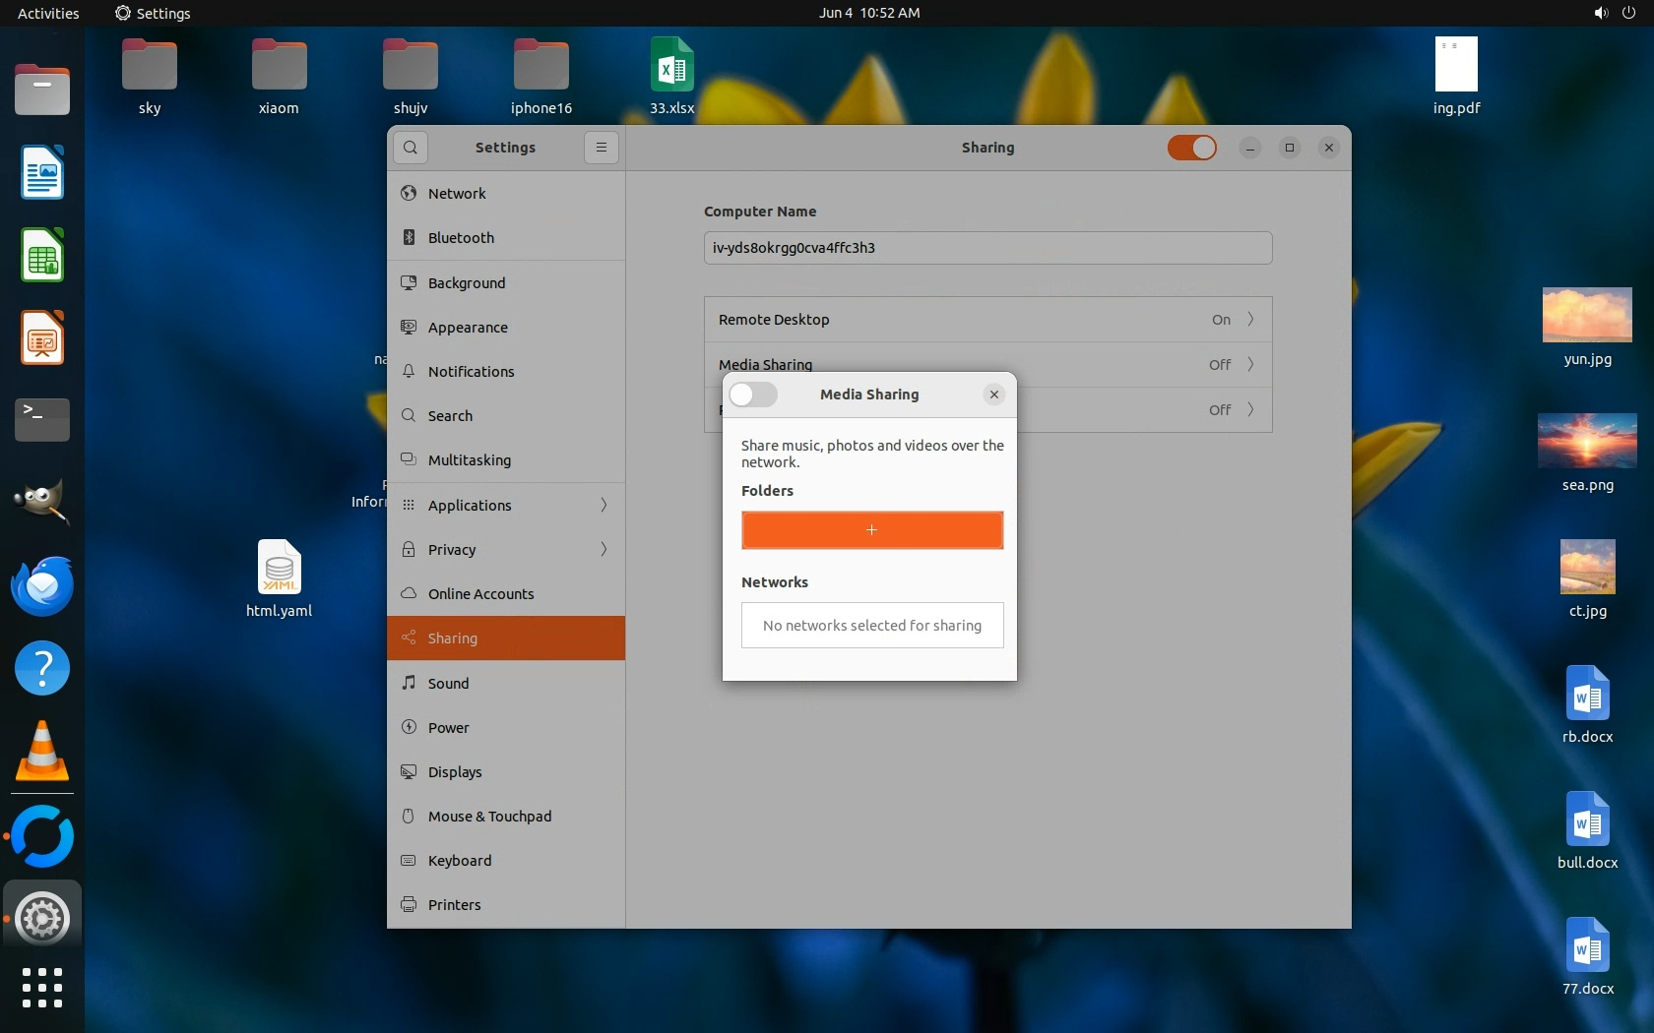The image size is (1654, 1033).
Task: Launch VLC media player from dock
Action: 42,752
